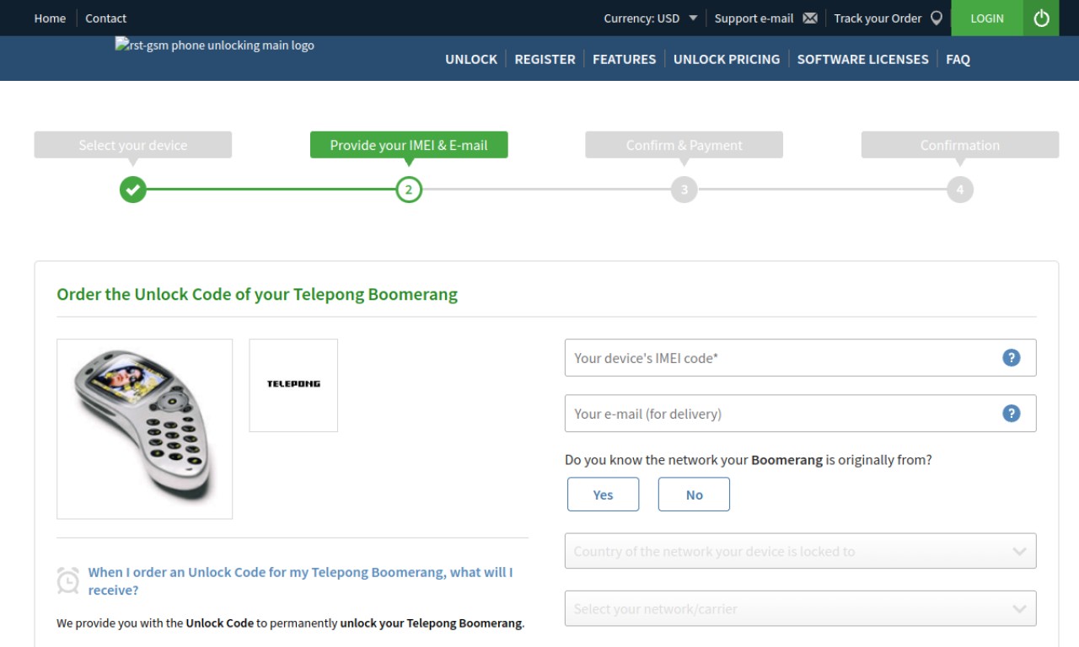Click the step 4 circle indicator
The image size is (1079, 647).
pyautogui.click(x=960, y=190)
